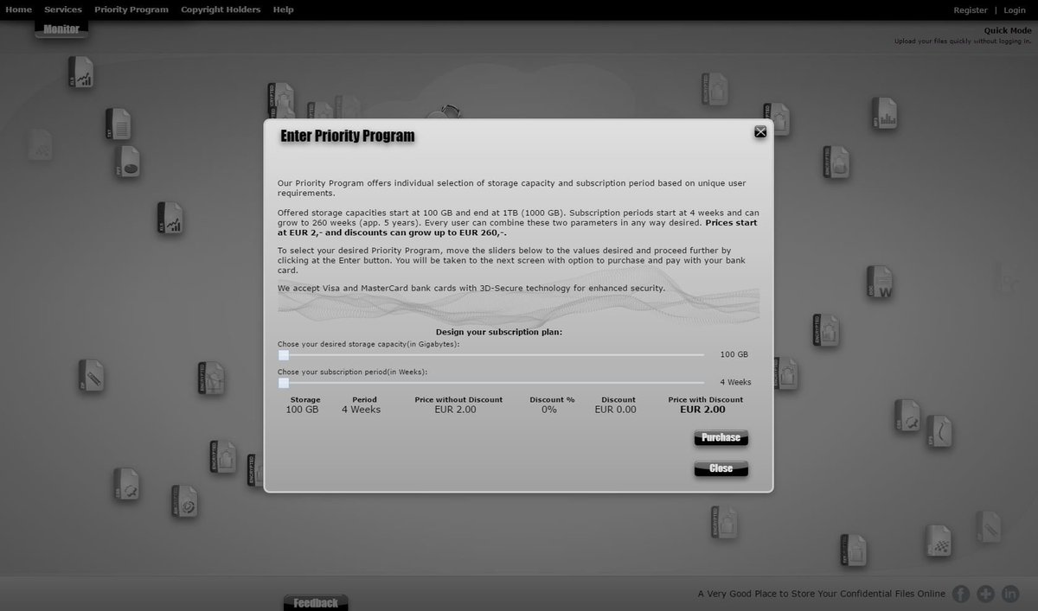Click the Purchase button
The width and height of the screenshot is (1038, 611).
[x=721, y=437]
